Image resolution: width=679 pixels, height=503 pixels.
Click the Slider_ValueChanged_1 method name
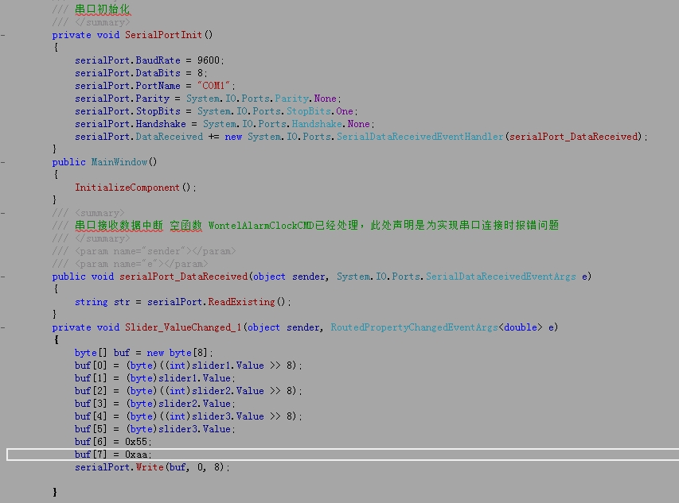coord(183,327)
